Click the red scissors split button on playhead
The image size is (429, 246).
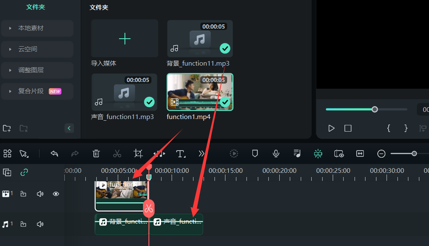tap(149, 208)
